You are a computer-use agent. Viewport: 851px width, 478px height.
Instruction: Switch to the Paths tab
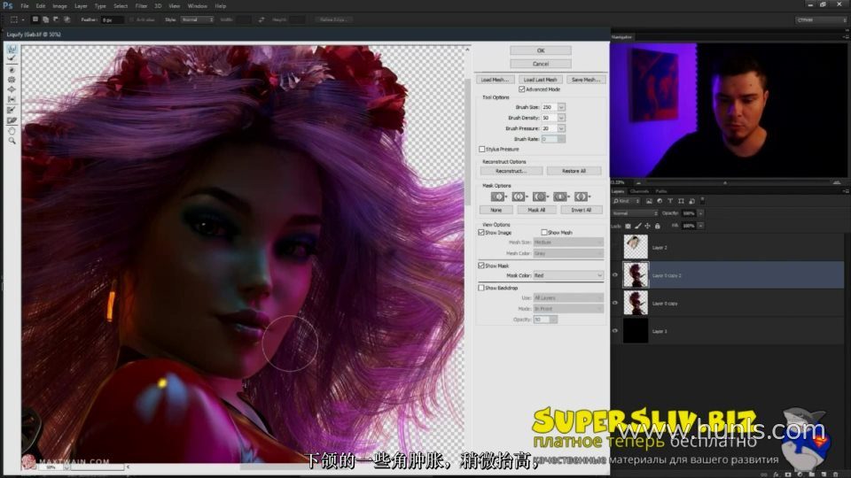point(661,191)
